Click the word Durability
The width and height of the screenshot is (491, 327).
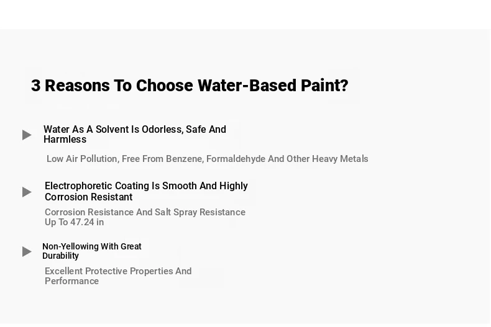60,256
